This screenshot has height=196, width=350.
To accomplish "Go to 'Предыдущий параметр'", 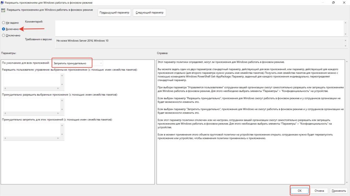I will (114, 13).
